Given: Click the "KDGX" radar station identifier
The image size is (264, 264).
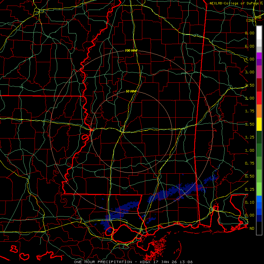Looking at the screenshot, I should (145, 262).
